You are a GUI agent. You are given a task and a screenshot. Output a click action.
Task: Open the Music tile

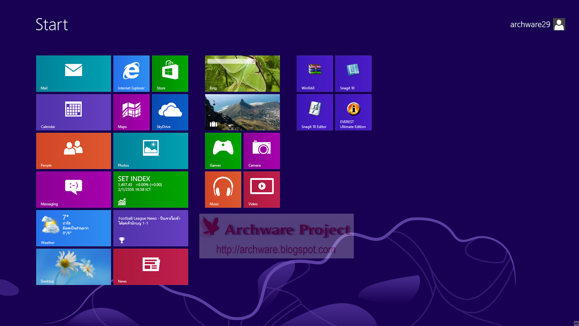(x=223, y=189)
